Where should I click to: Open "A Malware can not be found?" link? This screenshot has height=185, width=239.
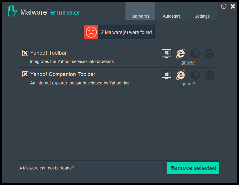click(47, 168)
